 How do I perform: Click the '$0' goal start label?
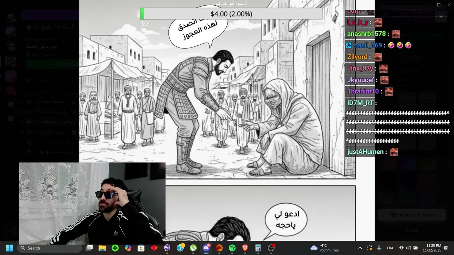click(144, 24)
